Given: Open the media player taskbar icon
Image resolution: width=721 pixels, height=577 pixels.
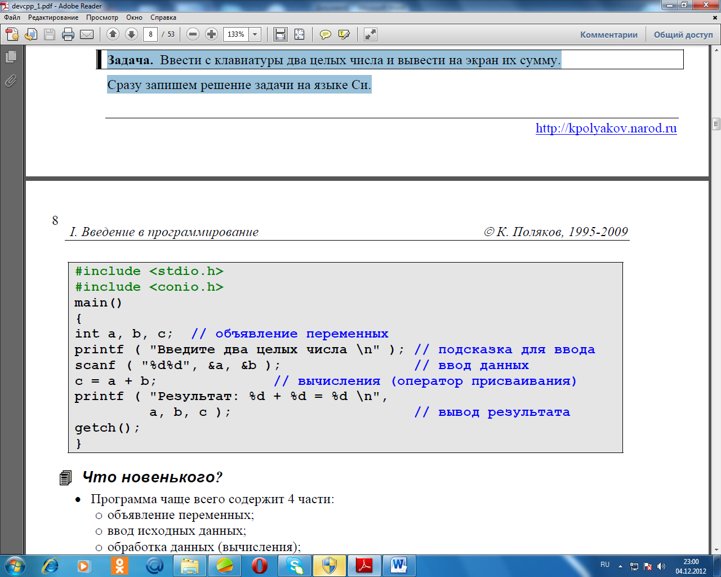Looking at the screenshot, I should point(84,565).
